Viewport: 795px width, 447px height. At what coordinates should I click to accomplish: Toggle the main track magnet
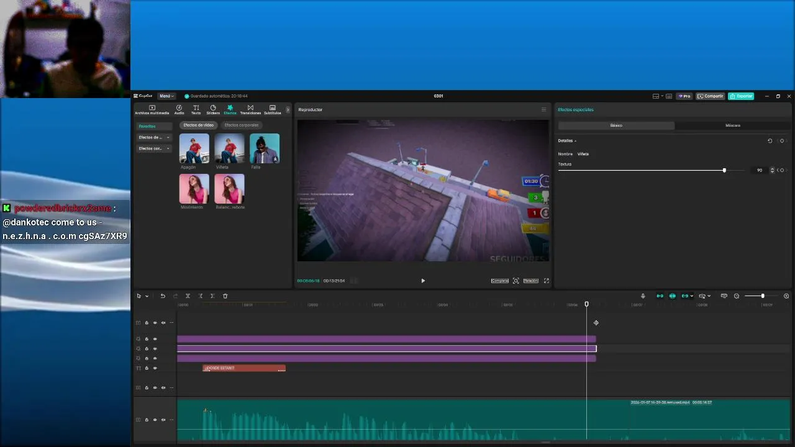point(660,296)
